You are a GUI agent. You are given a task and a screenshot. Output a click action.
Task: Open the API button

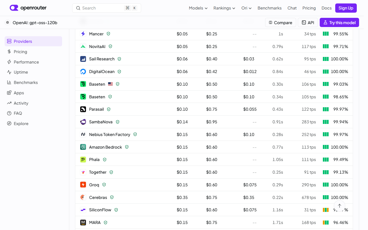pyautogui.click(x=308, y=22)
